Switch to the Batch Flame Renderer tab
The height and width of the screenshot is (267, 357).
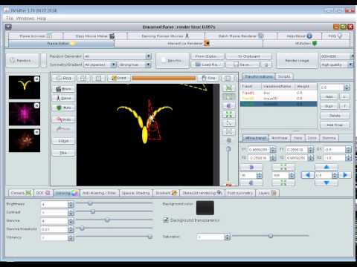[x=241, y=36]
